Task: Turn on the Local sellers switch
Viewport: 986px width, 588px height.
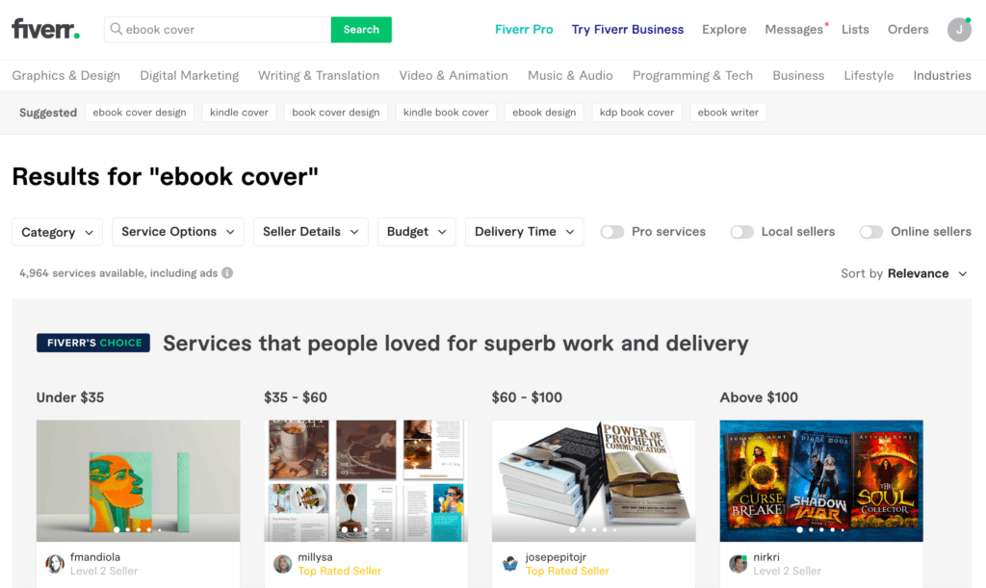Action: pos(742,231)
